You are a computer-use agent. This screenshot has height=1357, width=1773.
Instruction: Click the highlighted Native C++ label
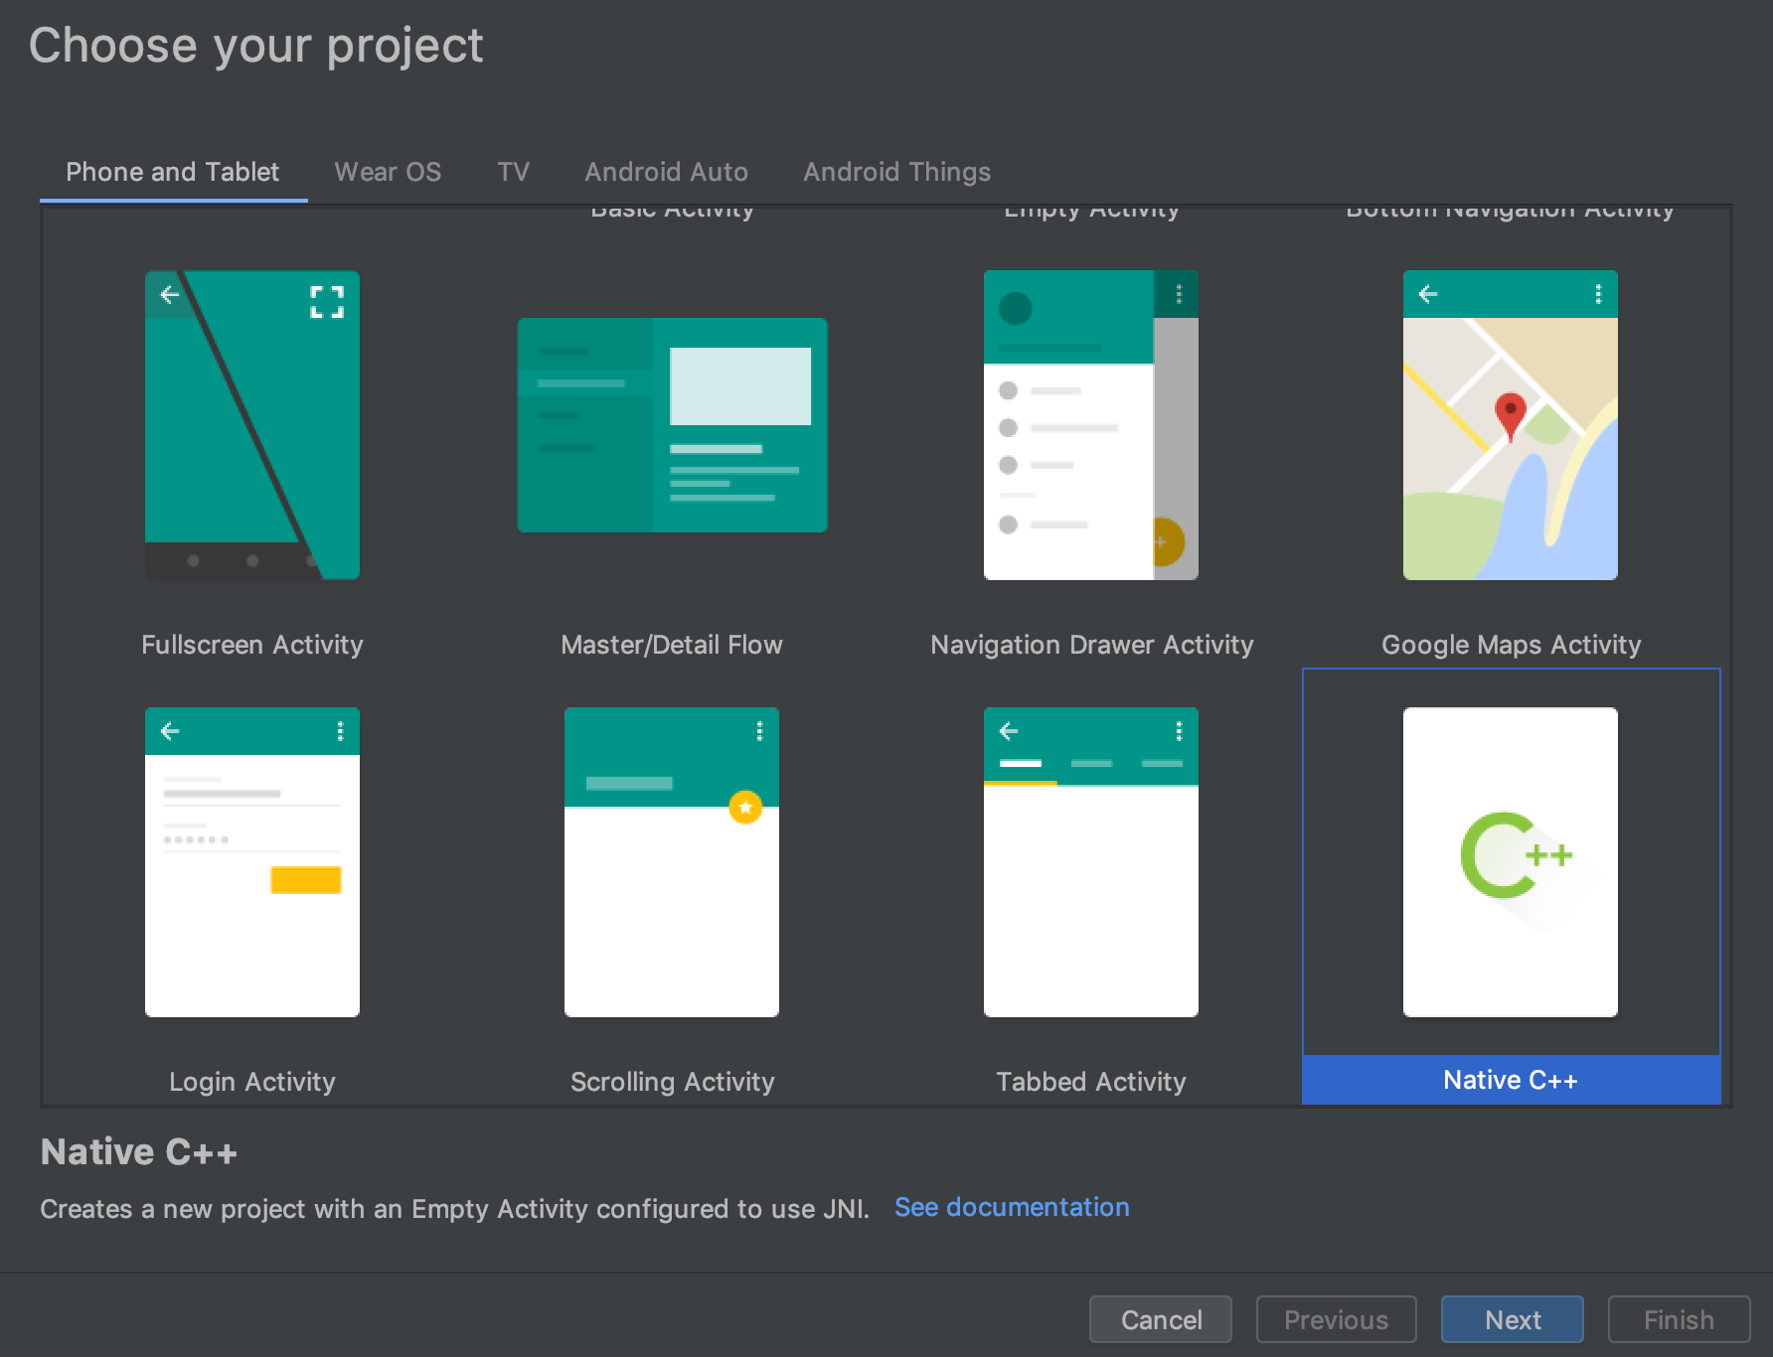pyautogui.click(x=1511, y=1080)
